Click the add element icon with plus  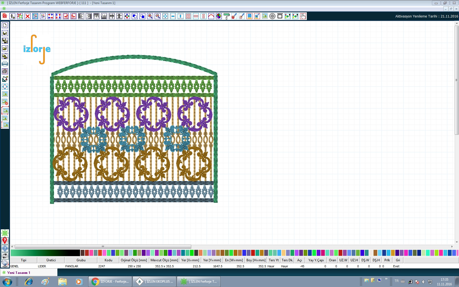12,16
